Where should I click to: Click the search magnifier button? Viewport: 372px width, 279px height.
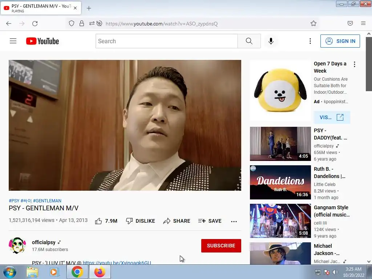click(x=249, y=41)
